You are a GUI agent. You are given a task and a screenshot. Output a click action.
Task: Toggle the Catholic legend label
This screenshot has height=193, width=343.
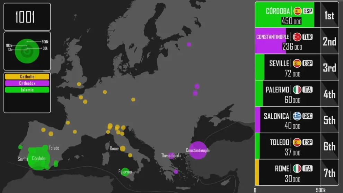tap(27, 77)
